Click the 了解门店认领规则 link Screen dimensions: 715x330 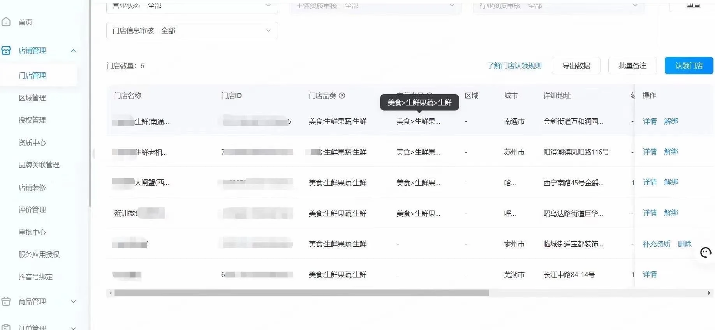tap(514, 66)
